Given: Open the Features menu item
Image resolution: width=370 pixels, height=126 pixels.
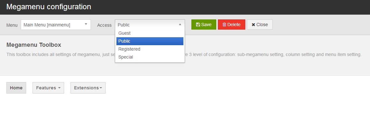Looking at the screenshot, I should (48, 88).
